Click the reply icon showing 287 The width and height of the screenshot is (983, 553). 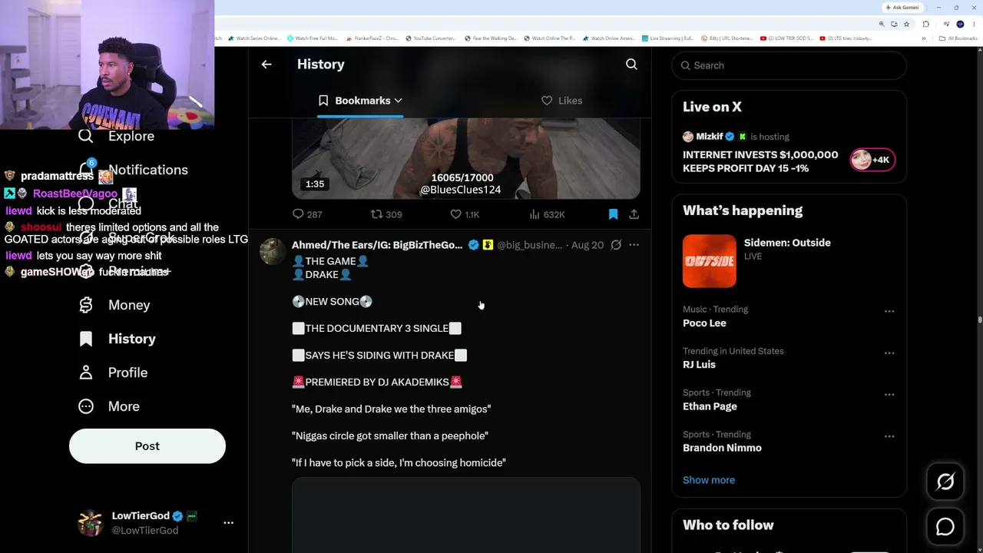[299, 214]
